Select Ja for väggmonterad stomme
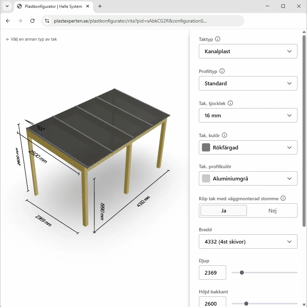This screenshot has height=307, width=307. point(223,210)
